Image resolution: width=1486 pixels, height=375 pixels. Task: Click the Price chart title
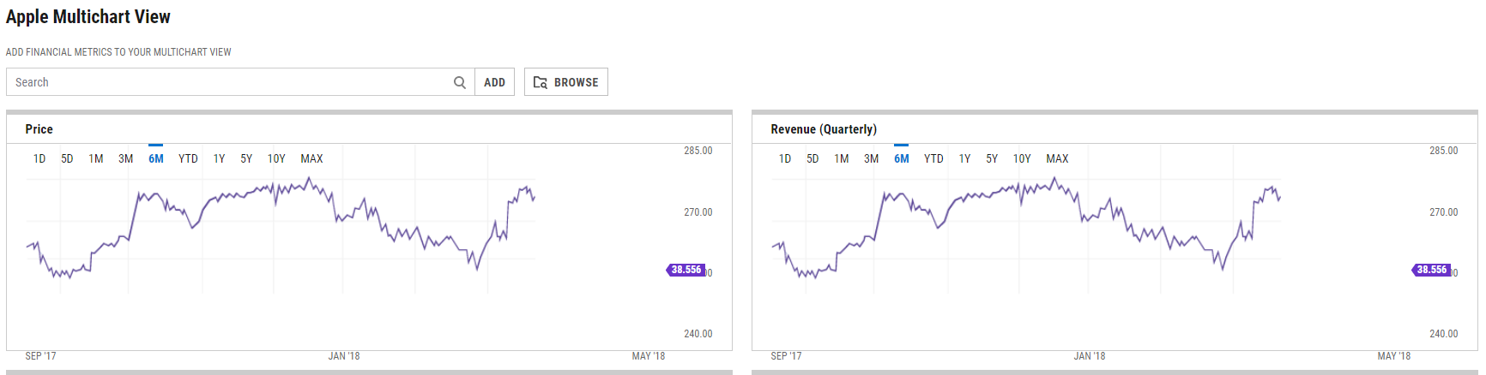(39, 129)
